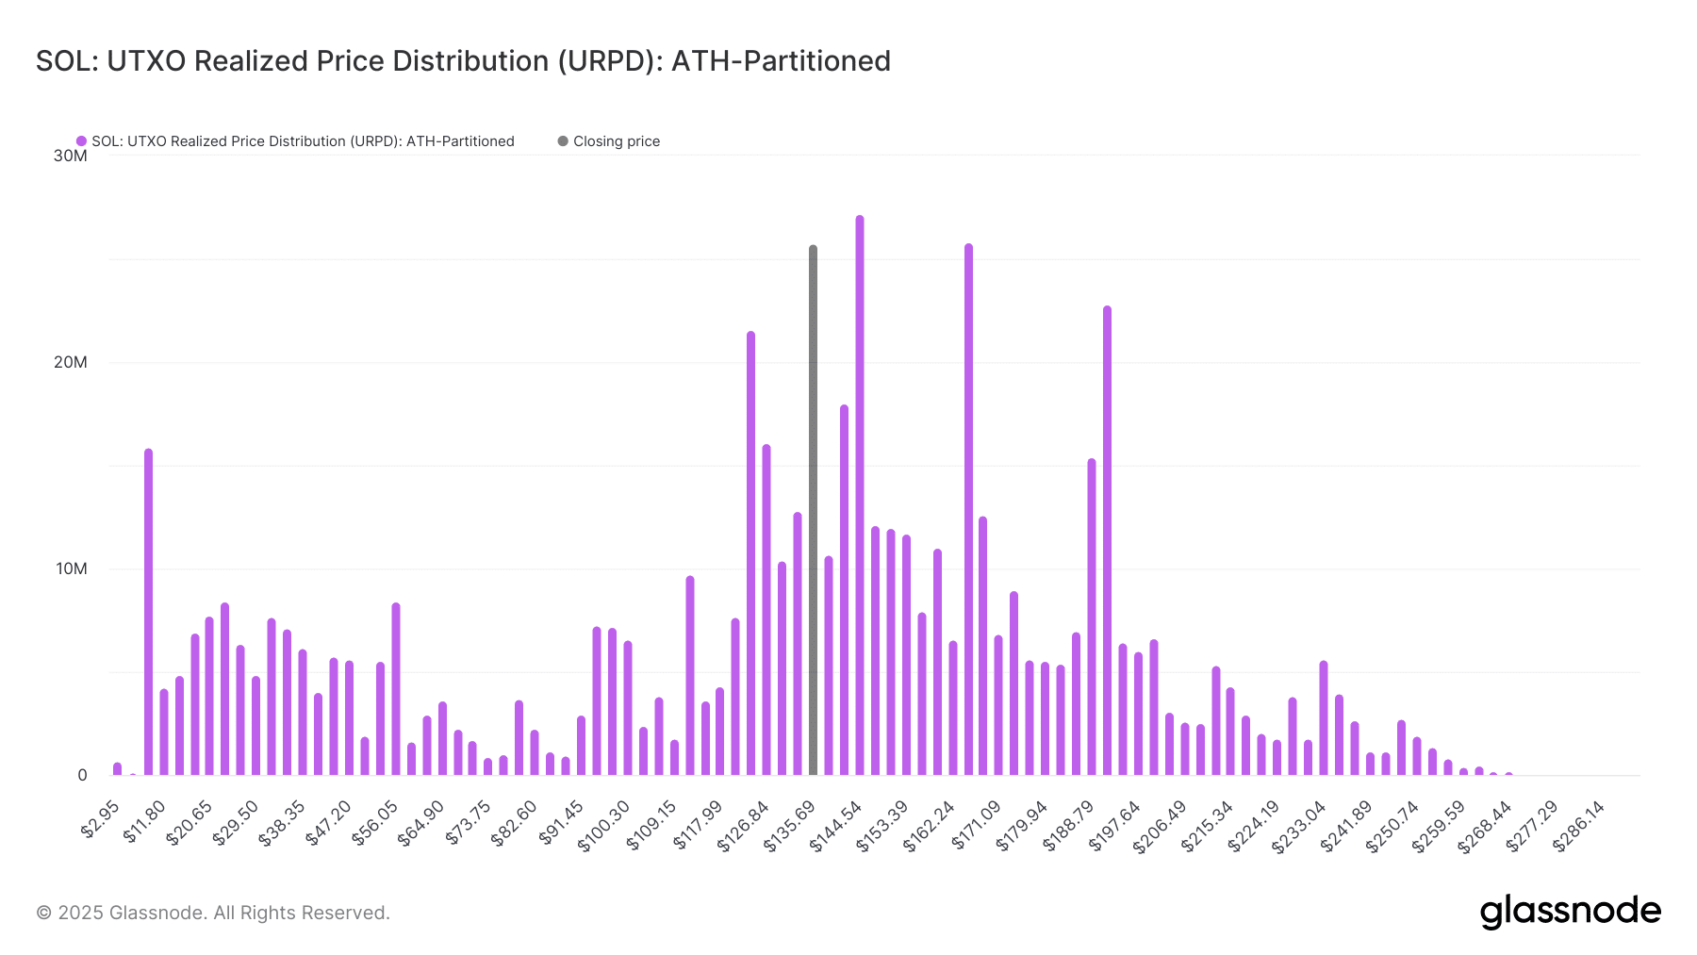The width and height of the screenshot is (1697, 955).
Task: Click the $233.04 x-axis label
Action: tap(1299, 826)
